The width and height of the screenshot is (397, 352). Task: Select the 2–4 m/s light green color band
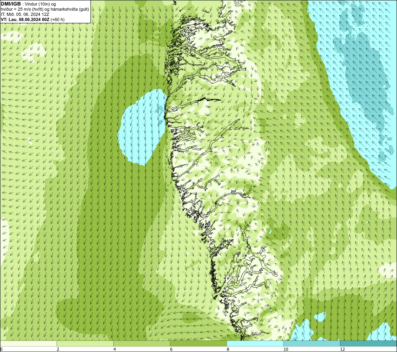click(85, 343)
